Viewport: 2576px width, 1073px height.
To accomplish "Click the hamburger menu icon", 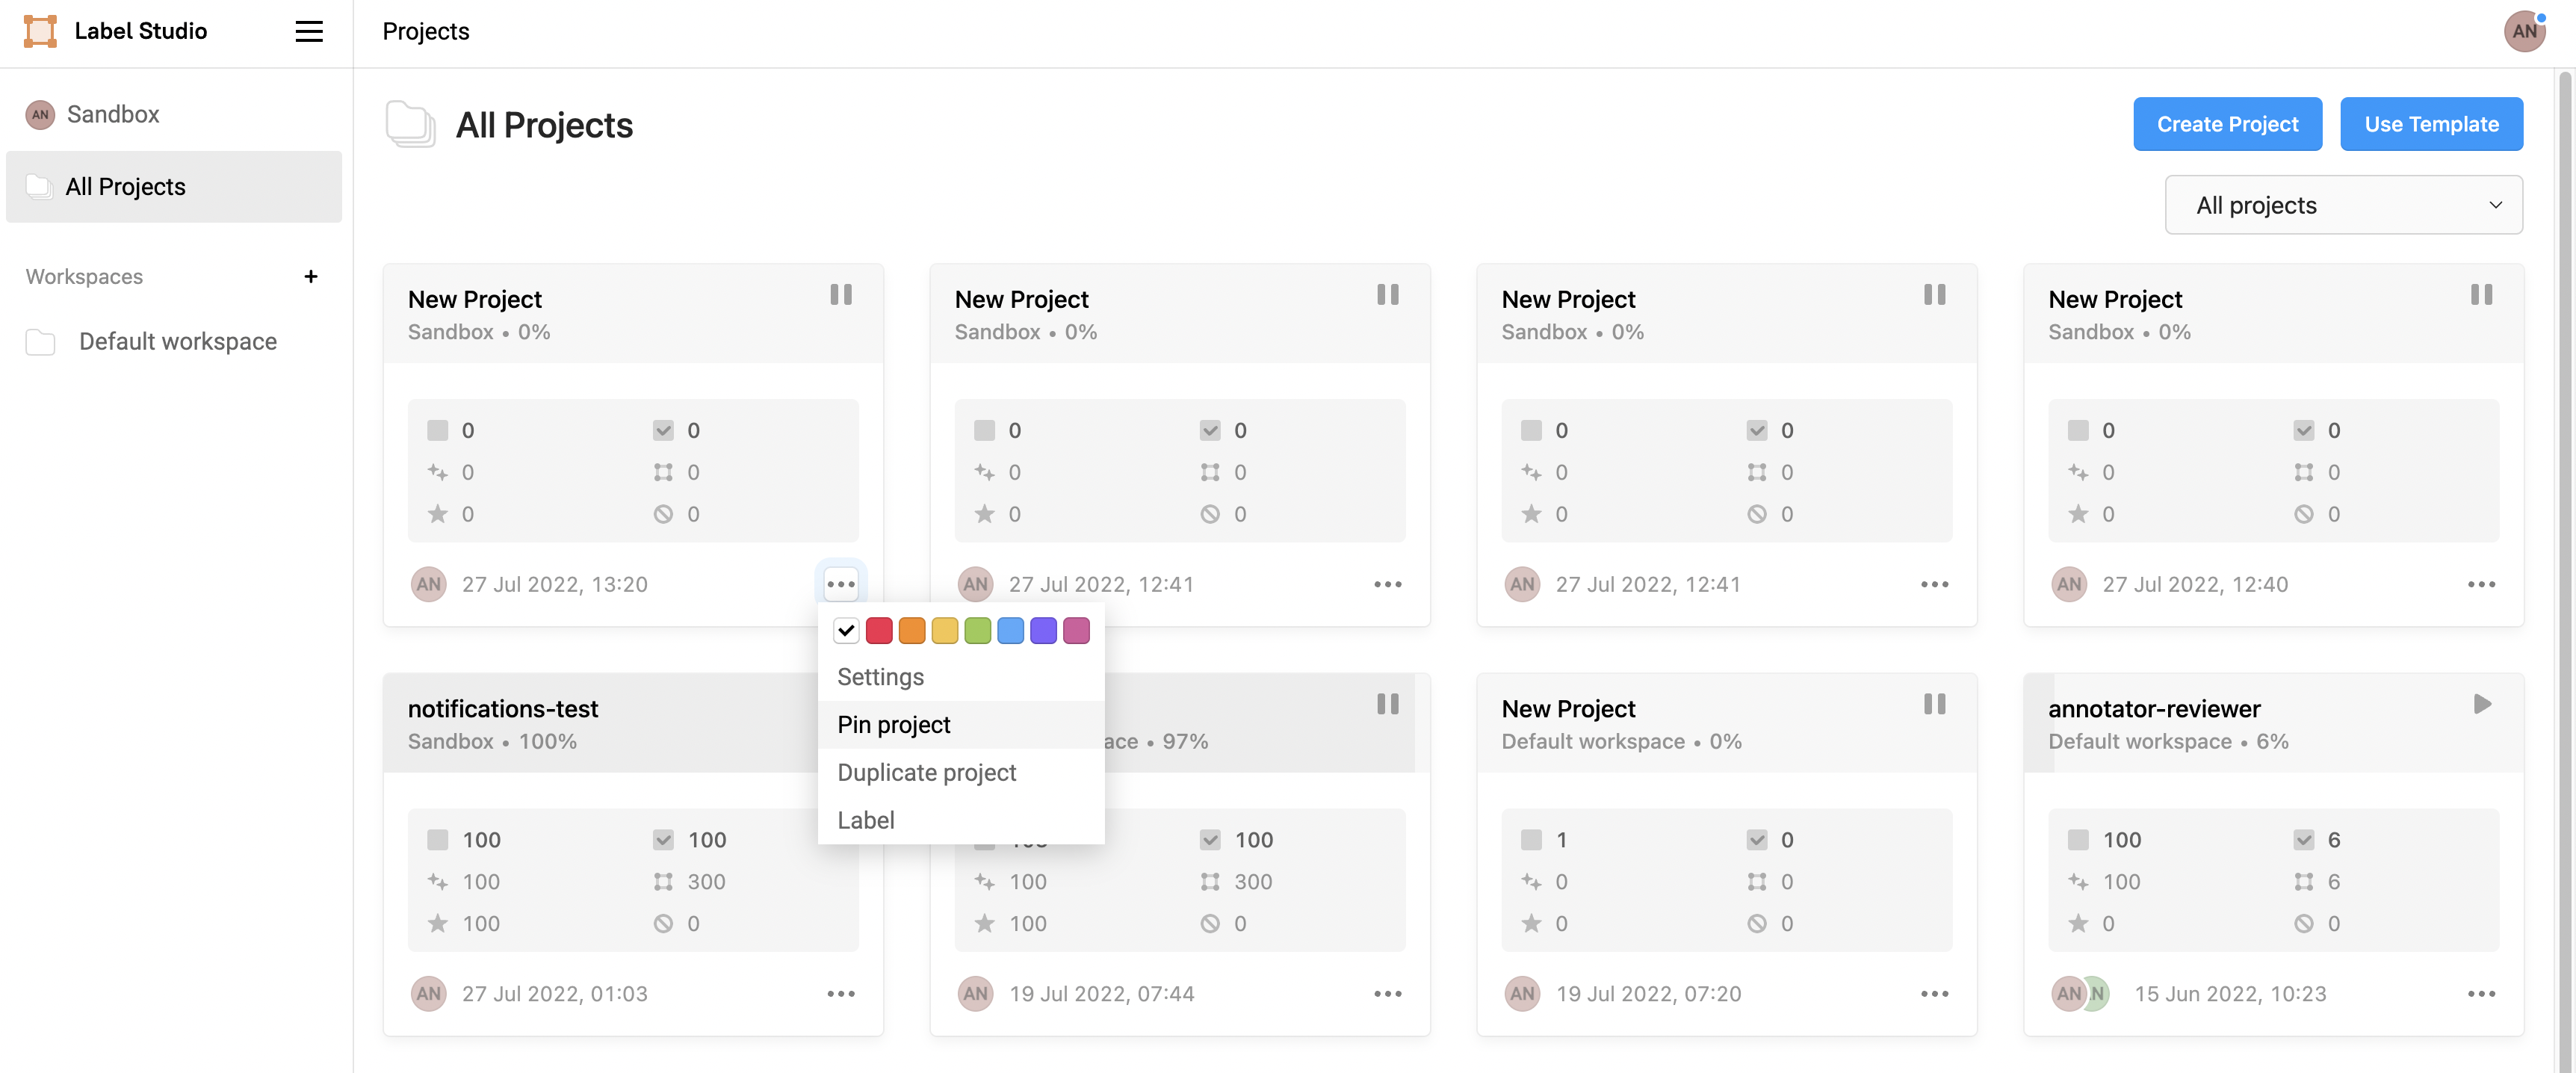I will click(309, 31).
